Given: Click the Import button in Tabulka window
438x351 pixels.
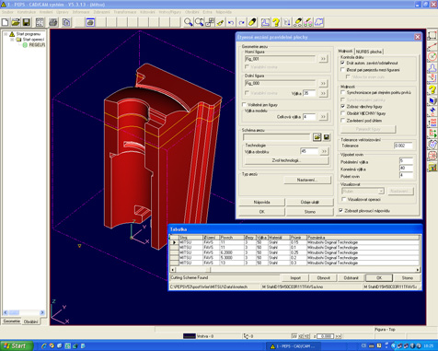Looking at the screenshot, I should (295, 278).
